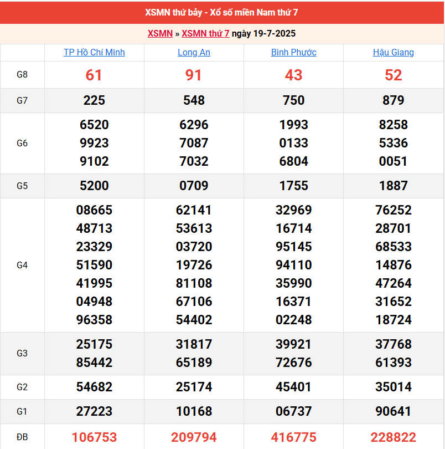Click G6 number 6804
This screenshot has width=445, height=449.
(x=294, y=161)
